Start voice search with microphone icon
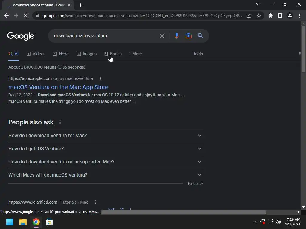This screenshot has width=306, height=229. [176, 36]
